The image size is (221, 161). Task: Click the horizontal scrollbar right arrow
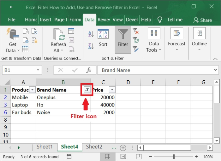210,148
